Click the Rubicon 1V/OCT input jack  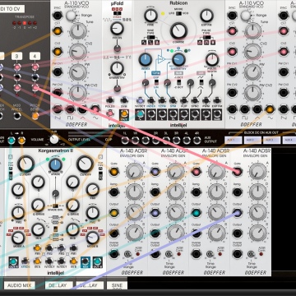[140, 100]
